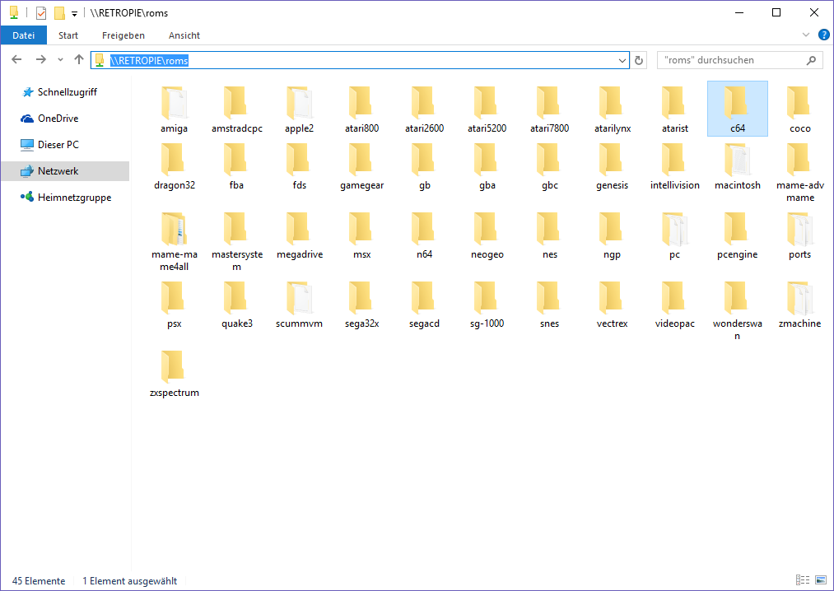Screen dimensions: 834x591
Task: Switch to the Ansicht ribbon tab
Action: [184, 35]
